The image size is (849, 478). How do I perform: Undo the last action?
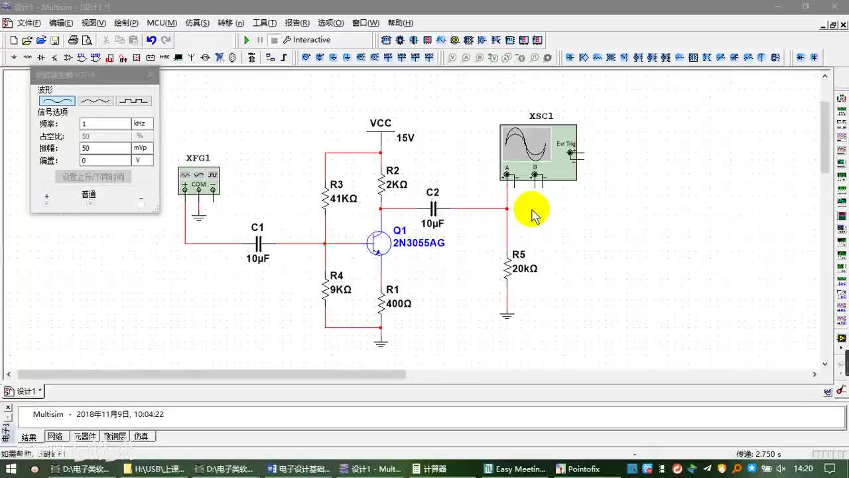click(151, 40)
